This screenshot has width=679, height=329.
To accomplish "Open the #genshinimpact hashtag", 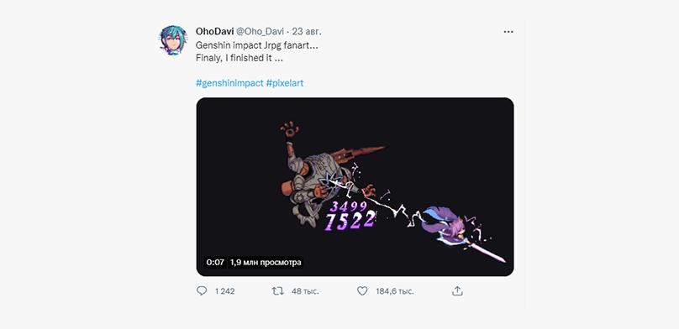I will [229, 83].
